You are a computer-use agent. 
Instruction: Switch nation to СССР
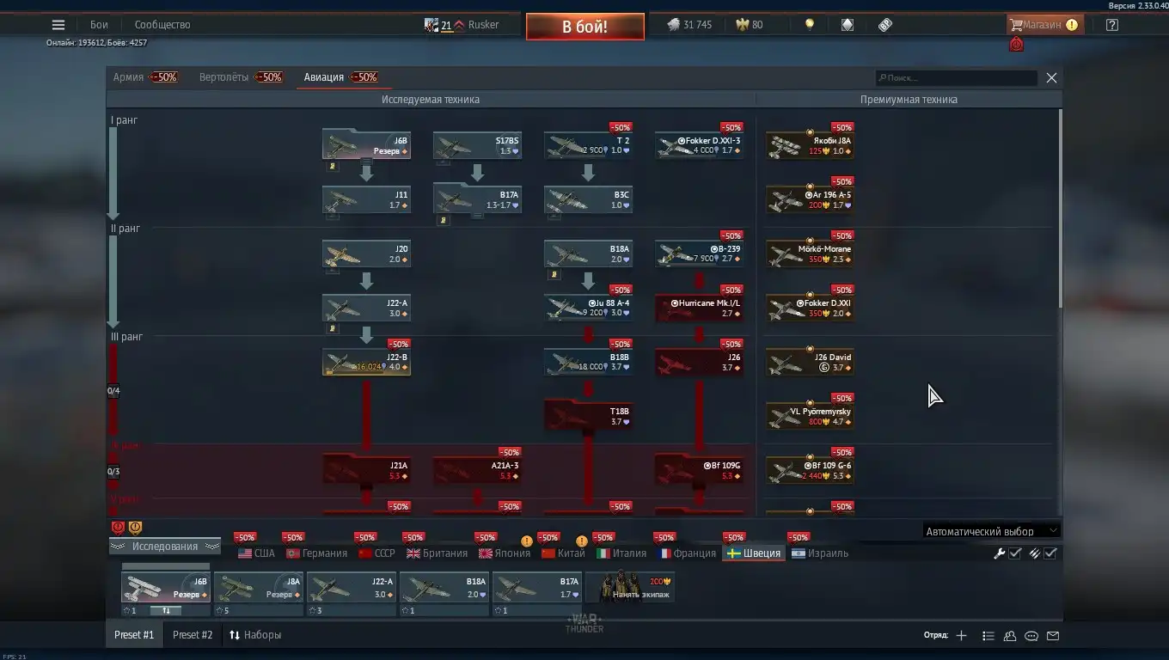[376, 553]
